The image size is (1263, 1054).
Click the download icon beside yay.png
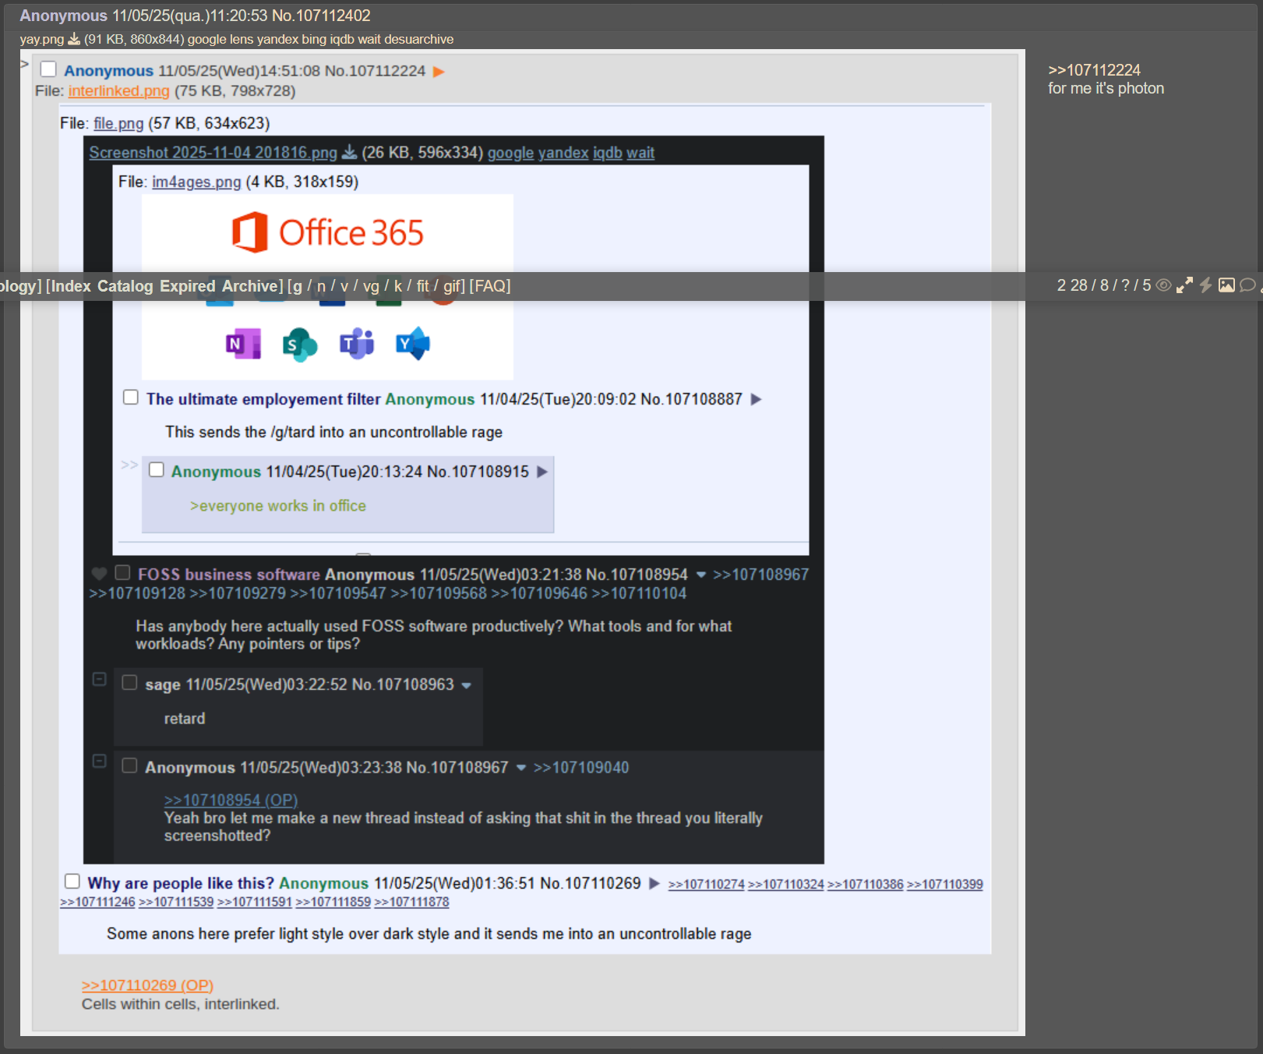[x=74, y=39]
